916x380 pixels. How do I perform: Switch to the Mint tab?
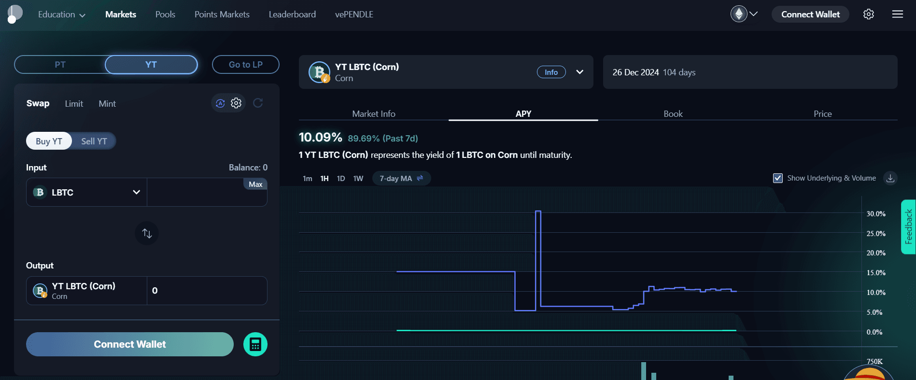click(x=107, y=104)
